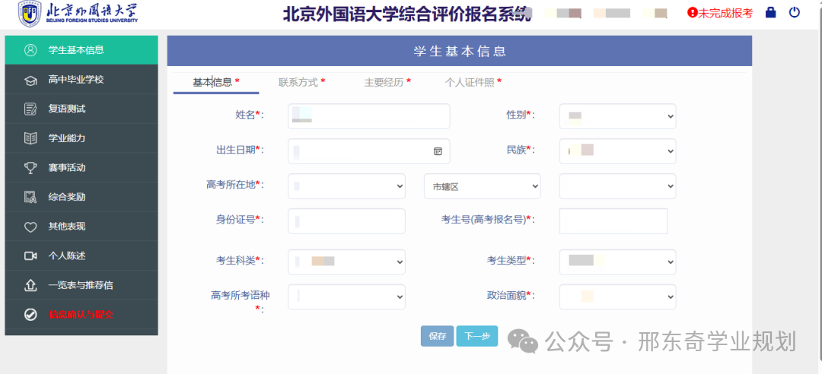Click the 保存 button
This screenshot has width=822, height=374.
click(437, 336)
